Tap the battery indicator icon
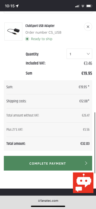The width and height of the screenshot is (96, 209). pyautogui.click(x=89, y=6)
